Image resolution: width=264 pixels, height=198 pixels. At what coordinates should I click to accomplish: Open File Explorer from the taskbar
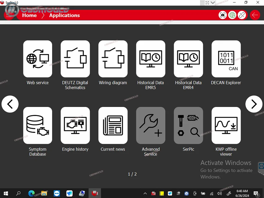[44, 193]
